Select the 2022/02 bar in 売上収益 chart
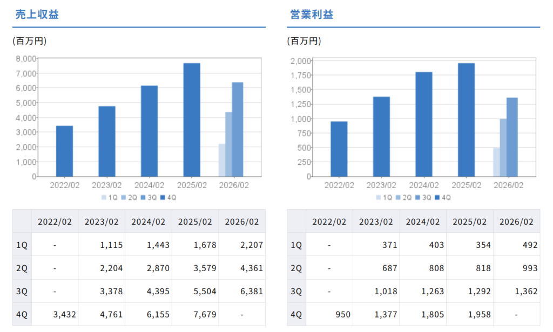The height and width of the screenshot is (332, 553). tap(64, 151)
